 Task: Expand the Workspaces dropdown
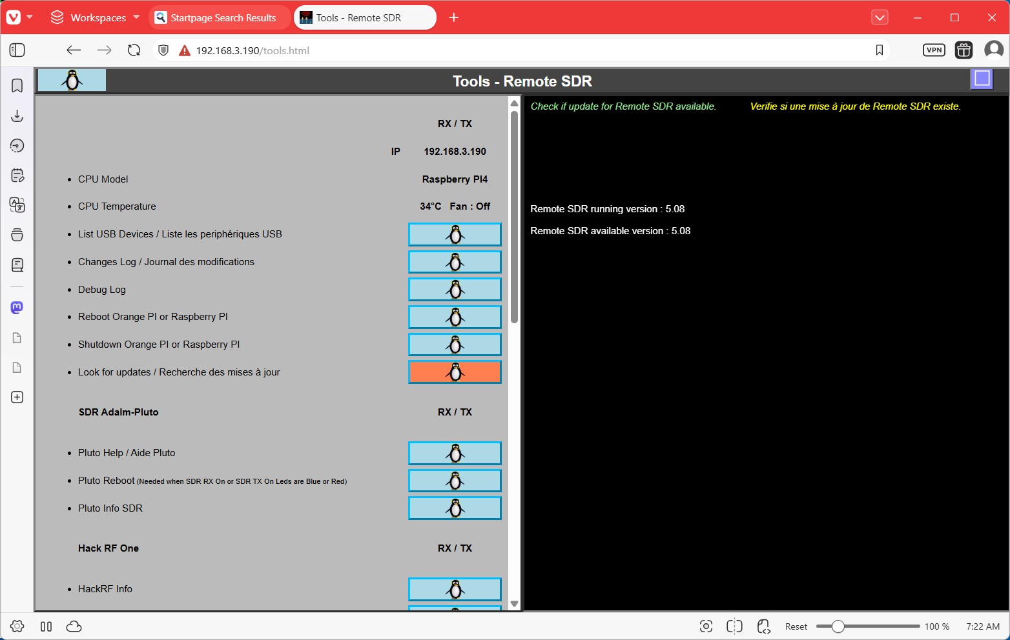point(95,17)
